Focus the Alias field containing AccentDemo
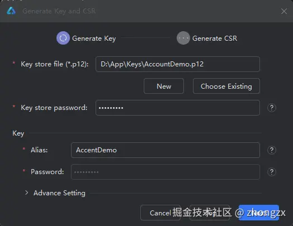293x226 pixels. pyautogui.click(x=166, y=150)
